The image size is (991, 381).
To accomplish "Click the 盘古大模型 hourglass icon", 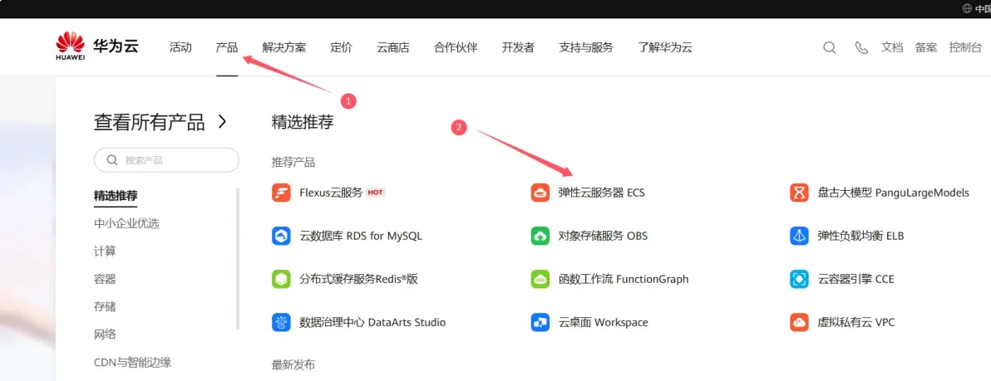I will coord(800,193).
